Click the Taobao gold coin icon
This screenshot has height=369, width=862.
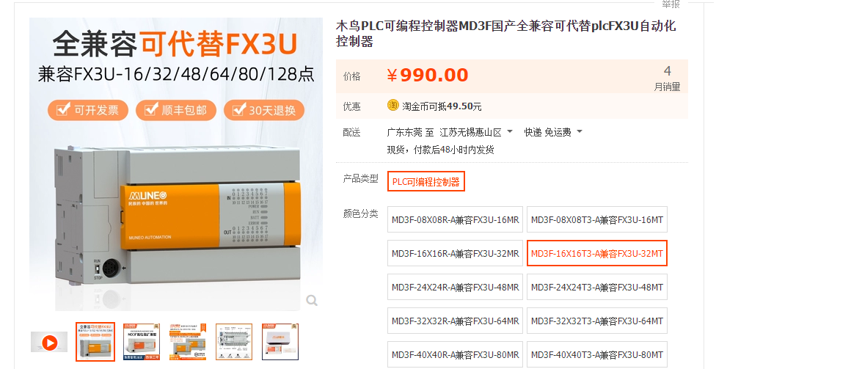point(393,106)
